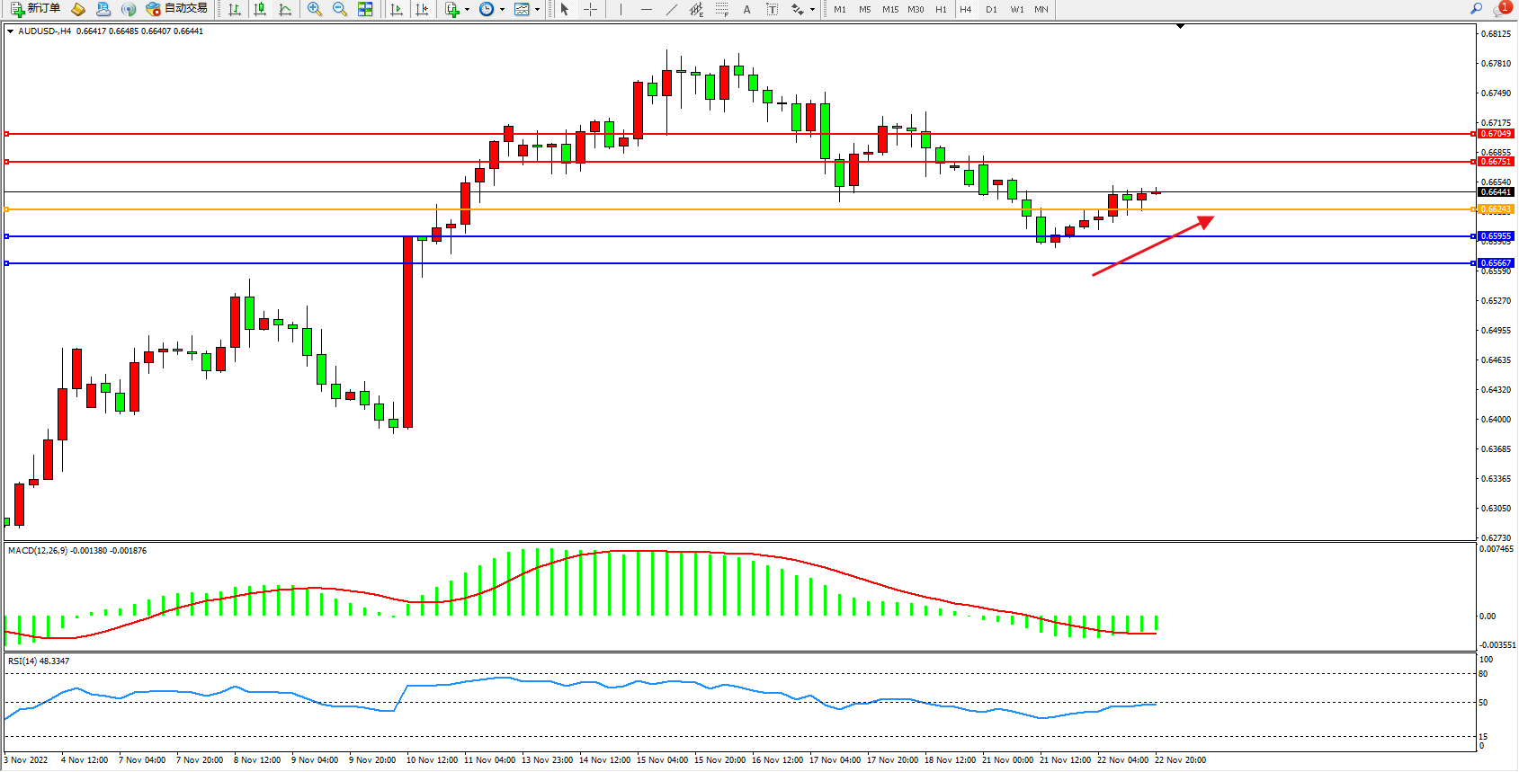1519x772 pixels.
Task: Select the text label tool (A)
Action: 746,9
